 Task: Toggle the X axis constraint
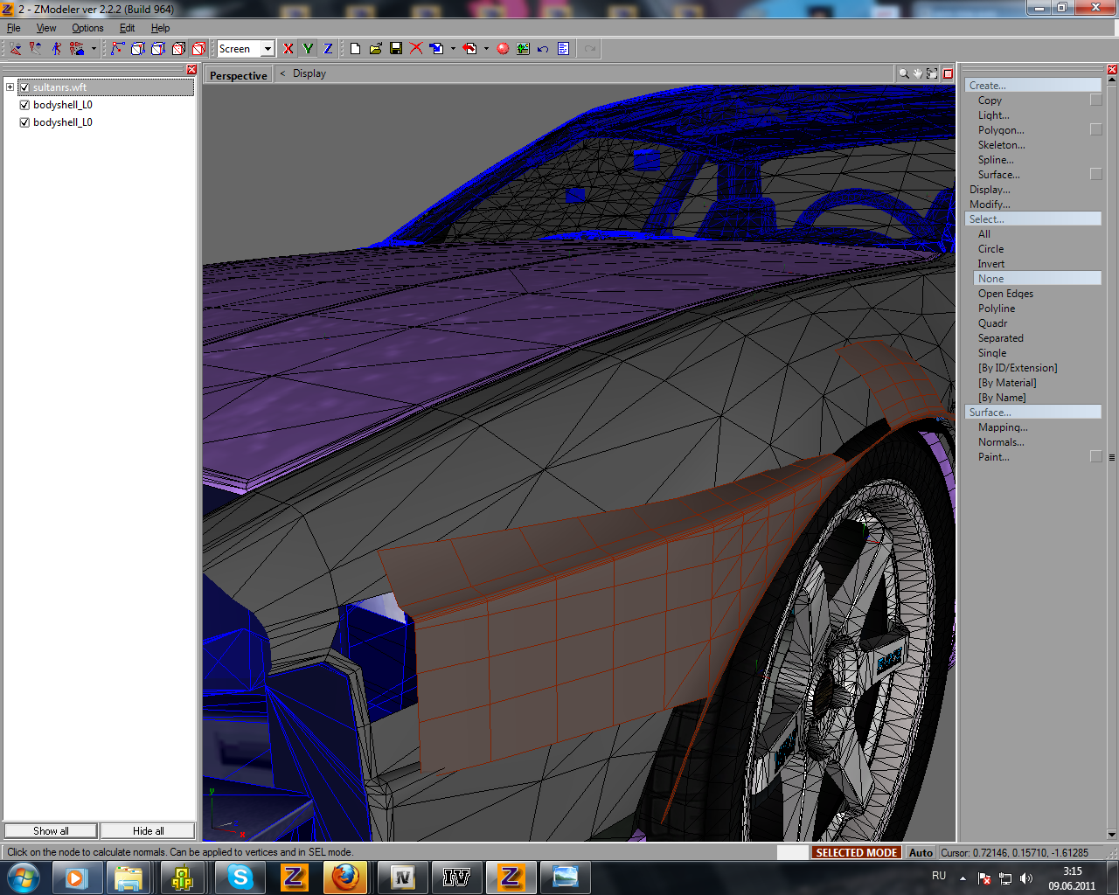pos(288,49)
